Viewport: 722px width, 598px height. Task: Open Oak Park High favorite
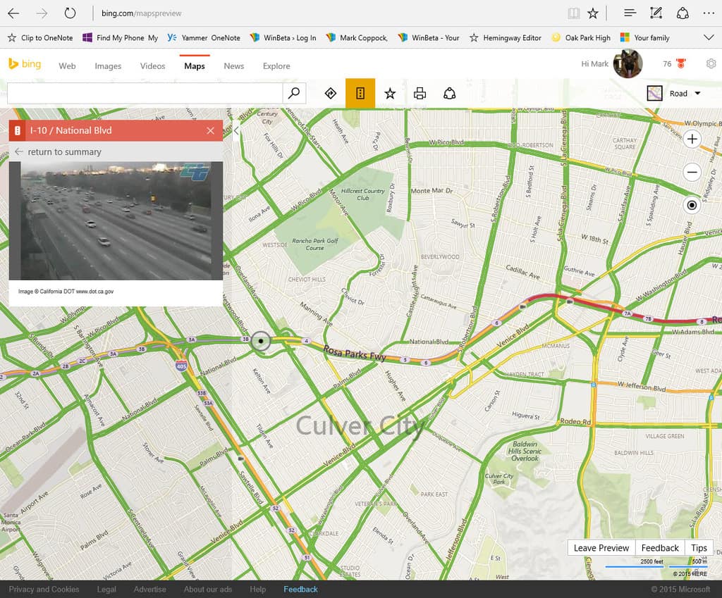click(581, 38)
